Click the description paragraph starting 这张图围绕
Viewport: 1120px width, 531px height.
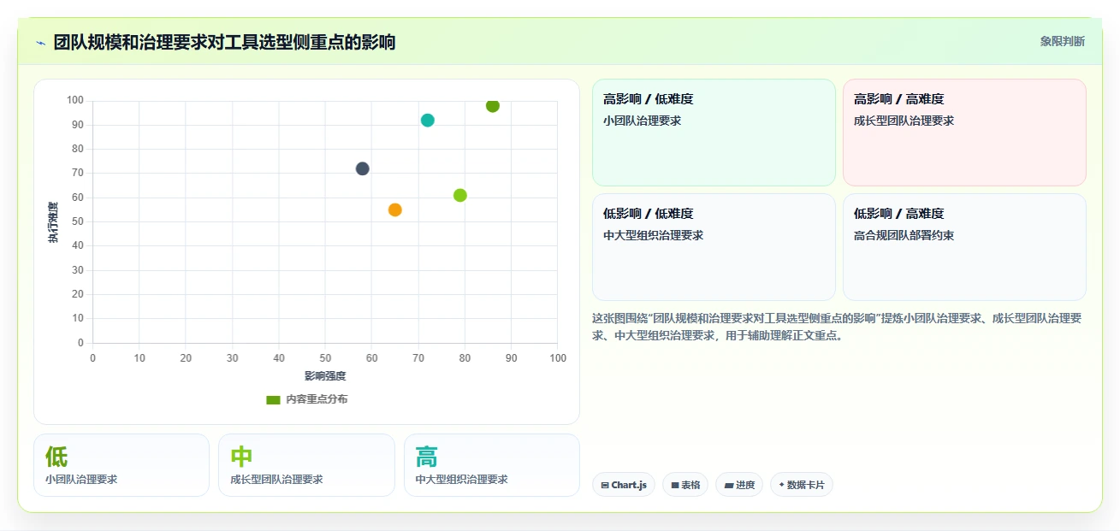(x=839, y=327)
